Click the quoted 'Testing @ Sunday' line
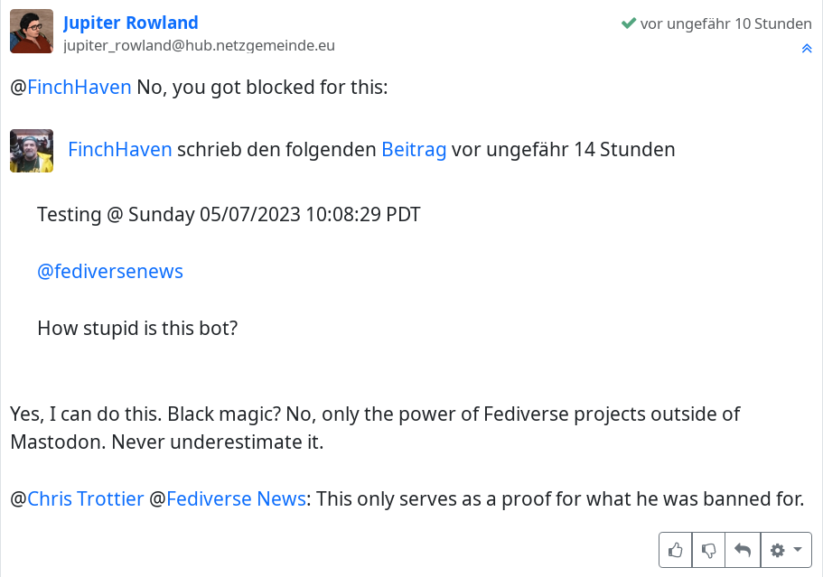The width and height of the screenshot is (823, 577). click(x=229, y=215)
